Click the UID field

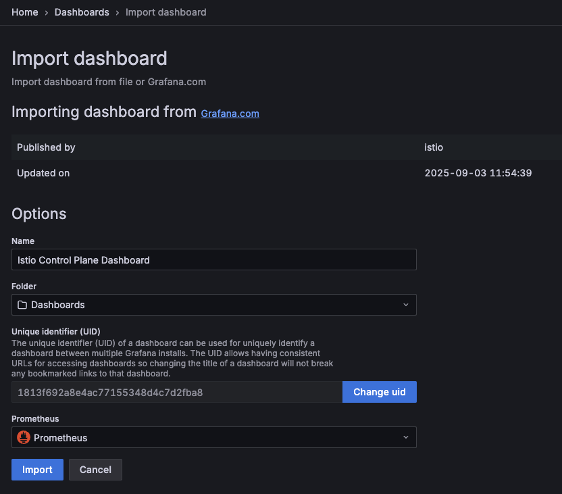tap(177, 392)
